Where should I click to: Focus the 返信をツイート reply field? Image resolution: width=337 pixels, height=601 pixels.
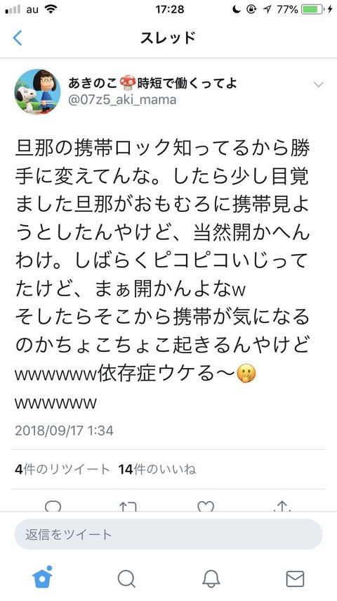coord(168,534)
